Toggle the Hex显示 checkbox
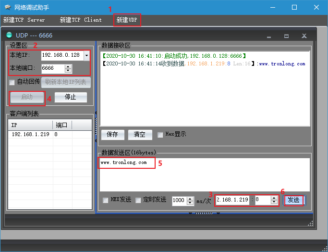The image size is (328, 252). pyautogui.click(x=160, y=135)
